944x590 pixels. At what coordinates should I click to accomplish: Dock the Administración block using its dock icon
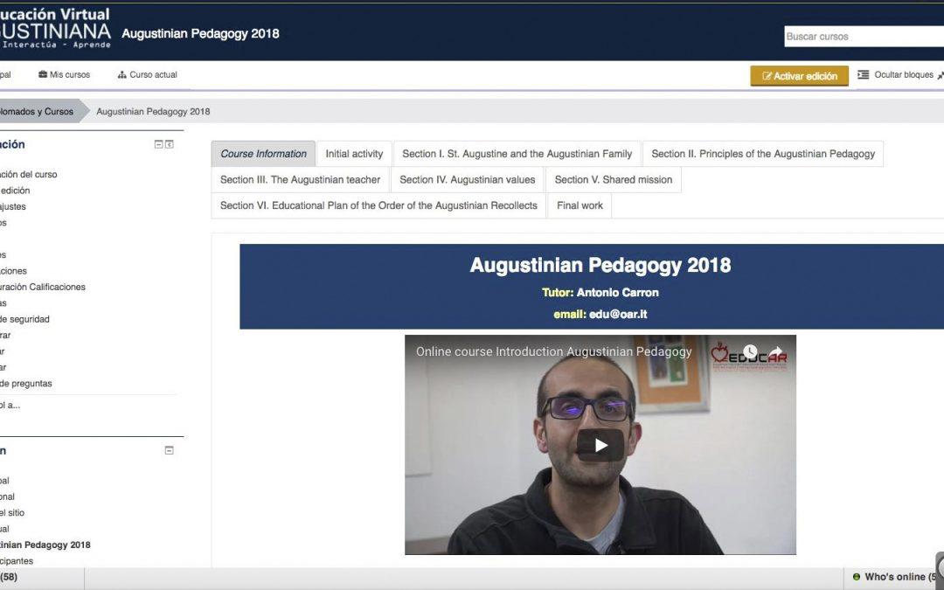[x=170, y=144]
